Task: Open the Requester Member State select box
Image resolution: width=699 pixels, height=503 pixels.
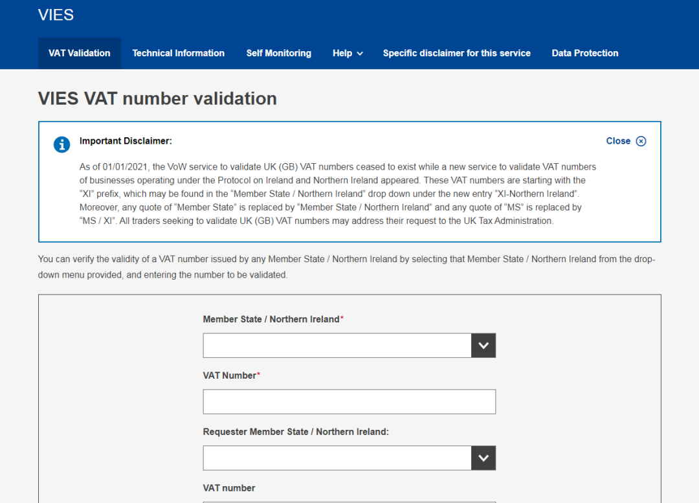Action: (337, 458)
